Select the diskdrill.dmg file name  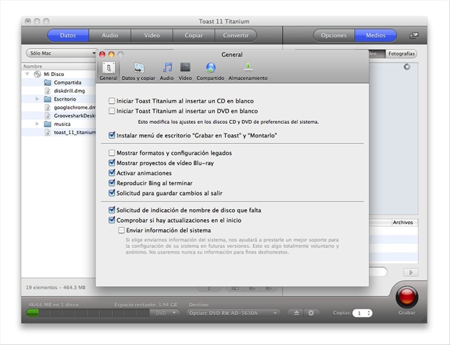[69, 91]
